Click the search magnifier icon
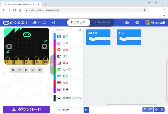 [80, 30]
